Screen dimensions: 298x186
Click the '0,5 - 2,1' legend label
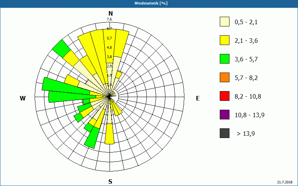coord(246,22)
